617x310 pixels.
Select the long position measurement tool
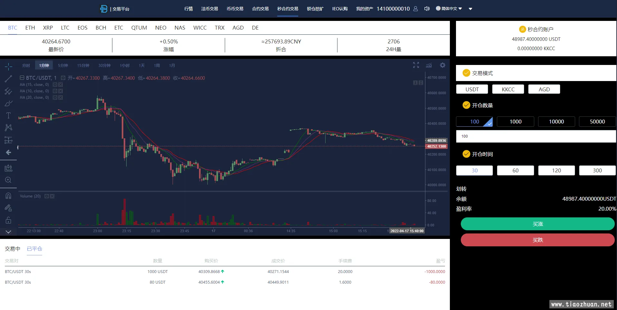(8, 140)
